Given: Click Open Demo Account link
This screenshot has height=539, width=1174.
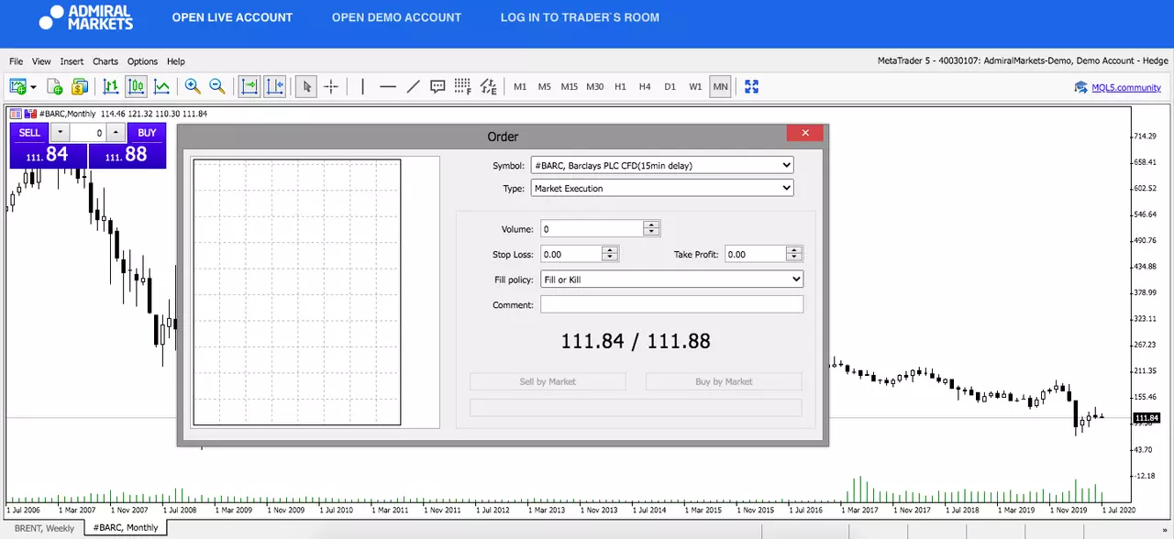Looking at the screenshot, I should 396,17.
